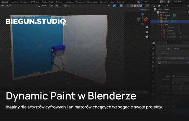Select solid viewport shading
This screenshot has width=189, height=121.
tap(135, 6)
